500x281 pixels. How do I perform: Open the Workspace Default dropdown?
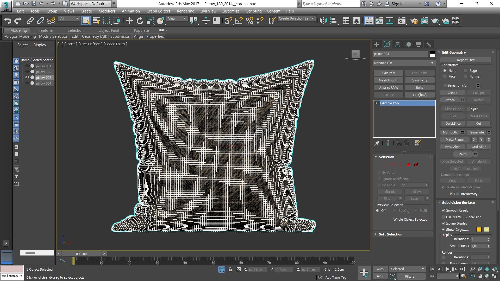(90, 4)
